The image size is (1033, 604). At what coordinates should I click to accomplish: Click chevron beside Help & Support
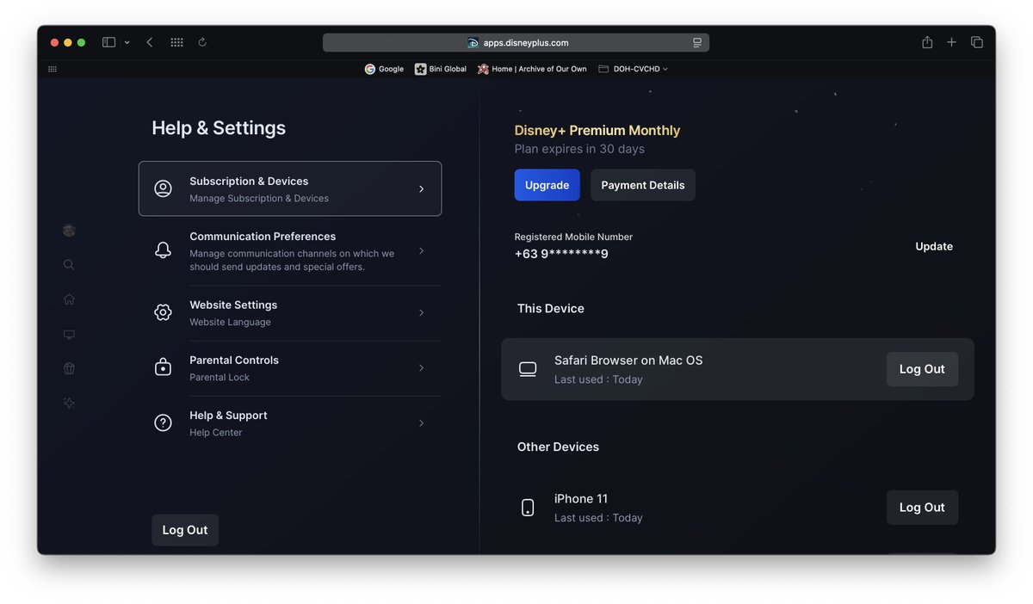[421, 422]
